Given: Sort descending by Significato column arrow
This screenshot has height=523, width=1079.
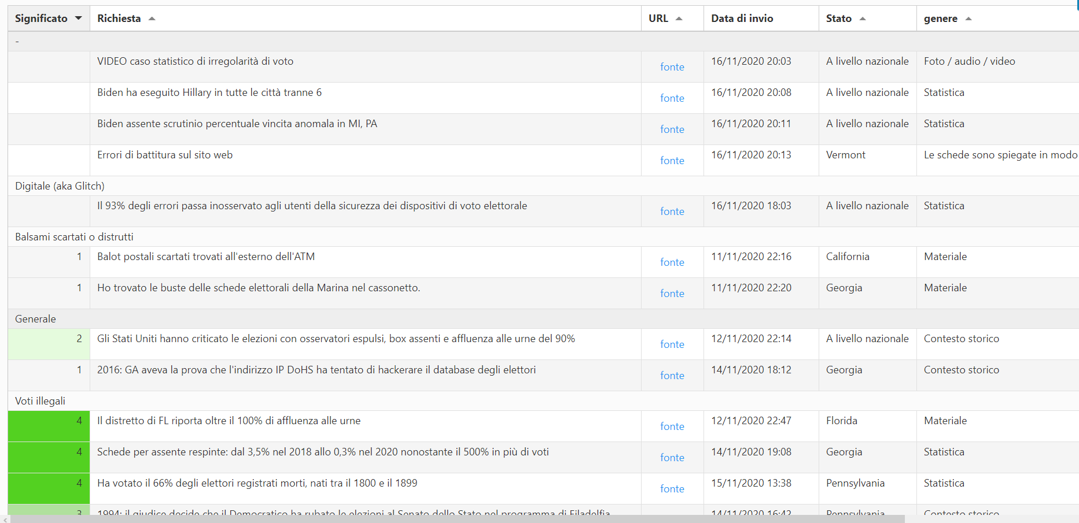Looking at the screenshot, I should 79,18.
